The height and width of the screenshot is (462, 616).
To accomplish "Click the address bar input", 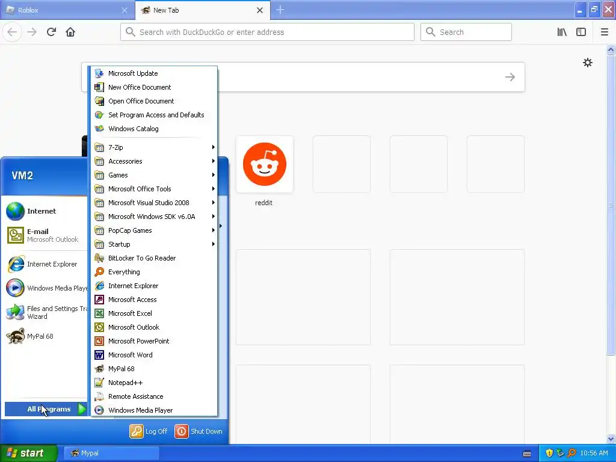I will [x=267, y=32].
